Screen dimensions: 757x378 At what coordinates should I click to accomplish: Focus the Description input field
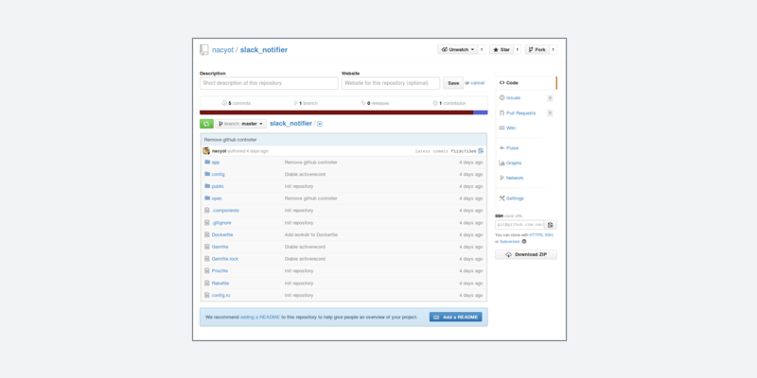pyautogui.click(x=269, y=83)
